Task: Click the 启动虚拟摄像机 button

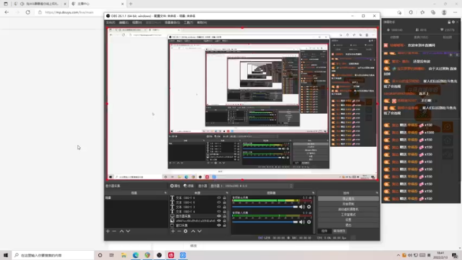Action: pyautogui.click(x=348, y=209)
